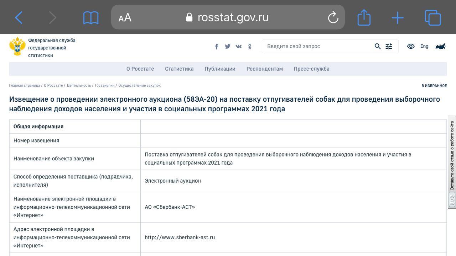Open Rosstat Facebook page icon
The image size is (456, 256).
click(x=217, y=47)
